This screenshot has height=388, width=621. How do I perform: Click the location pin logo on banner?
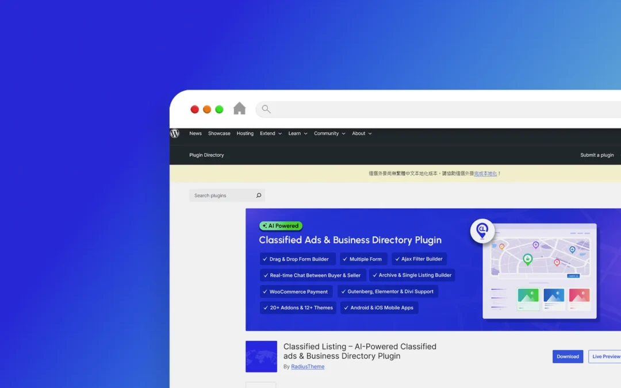click(482, 231)
